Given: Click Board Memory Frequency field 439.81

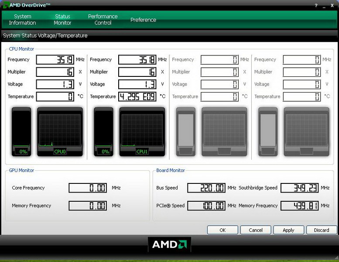Looking at the screenshot, I should click(300, 206).
